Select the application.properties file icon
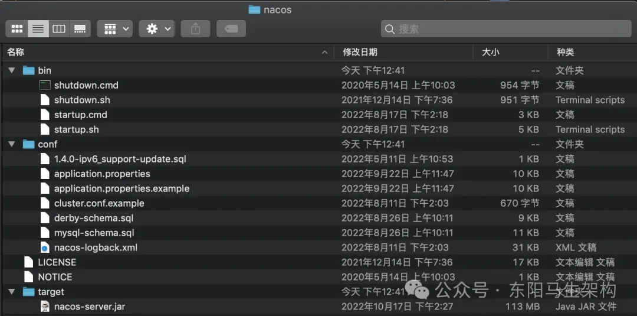This screenshot has width=637, height=316. [x=45, y=174]
